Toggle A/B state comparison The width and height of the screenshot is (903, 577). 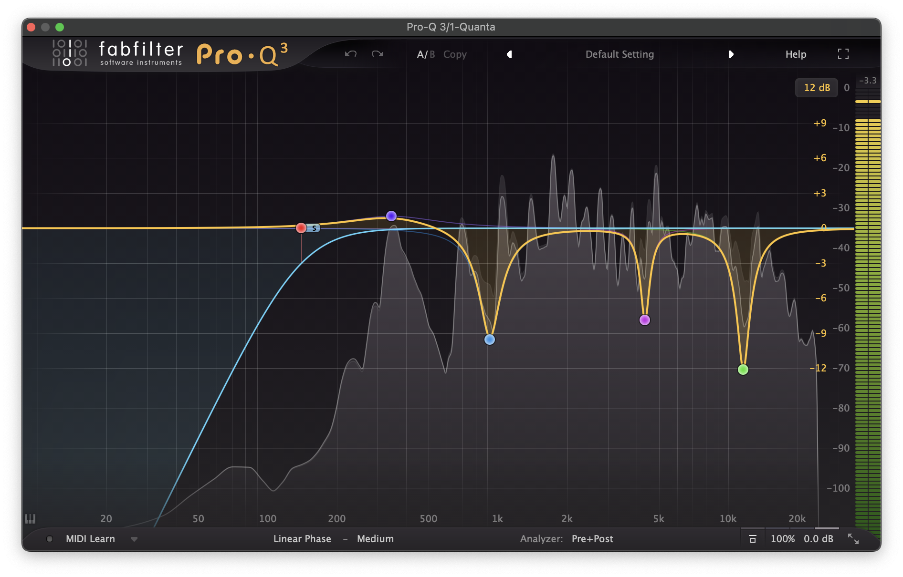click(426, 54)
